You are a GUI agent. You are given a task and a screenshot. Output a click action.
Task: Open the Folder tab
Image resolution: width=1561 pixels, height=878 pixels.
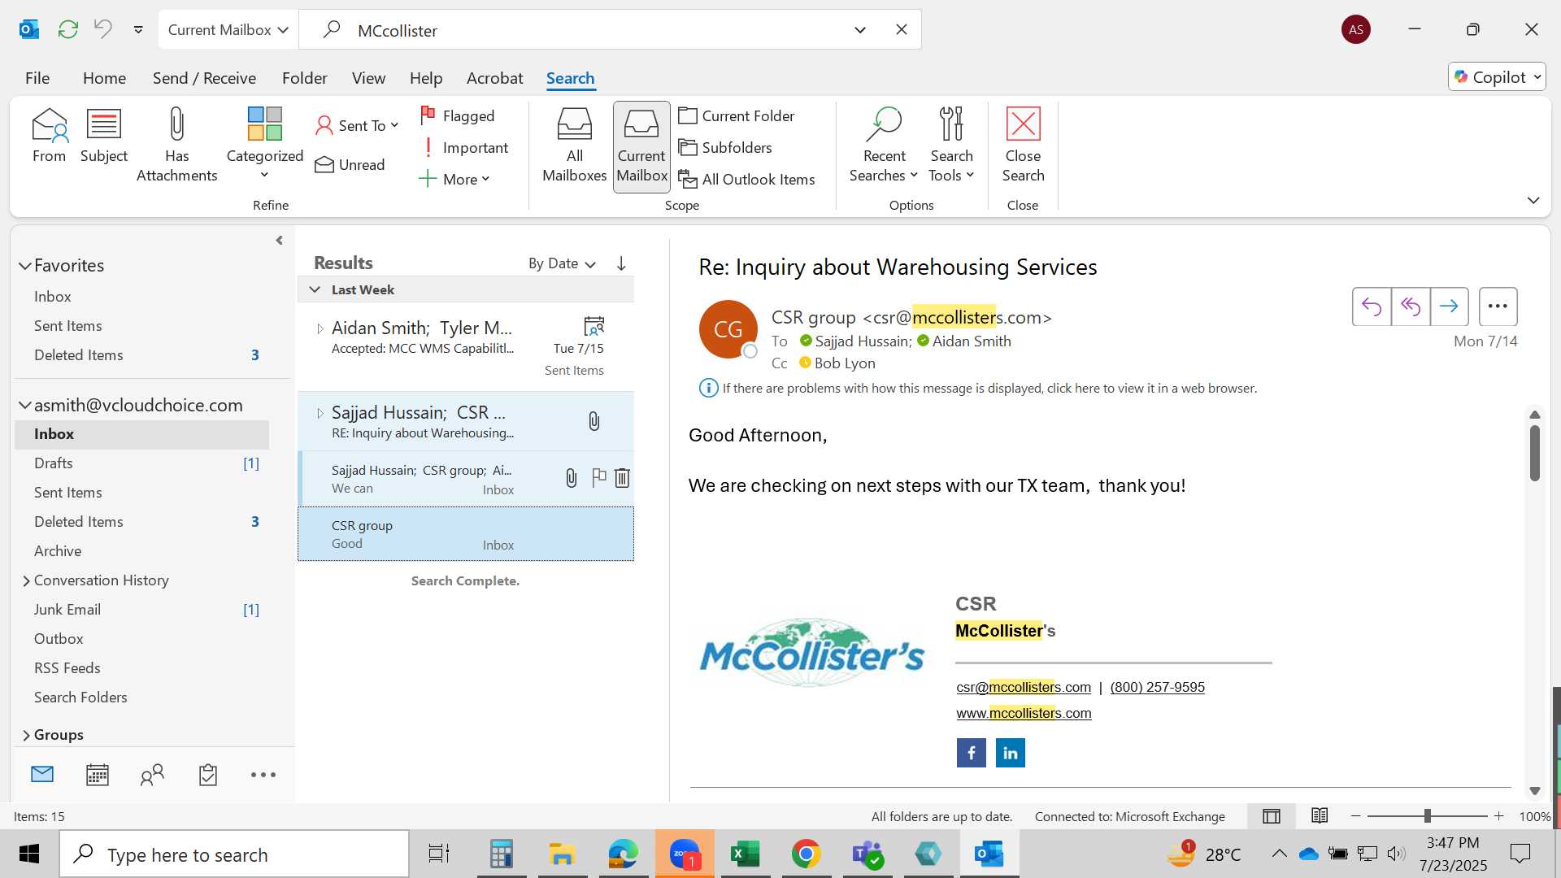pos(304,78)
